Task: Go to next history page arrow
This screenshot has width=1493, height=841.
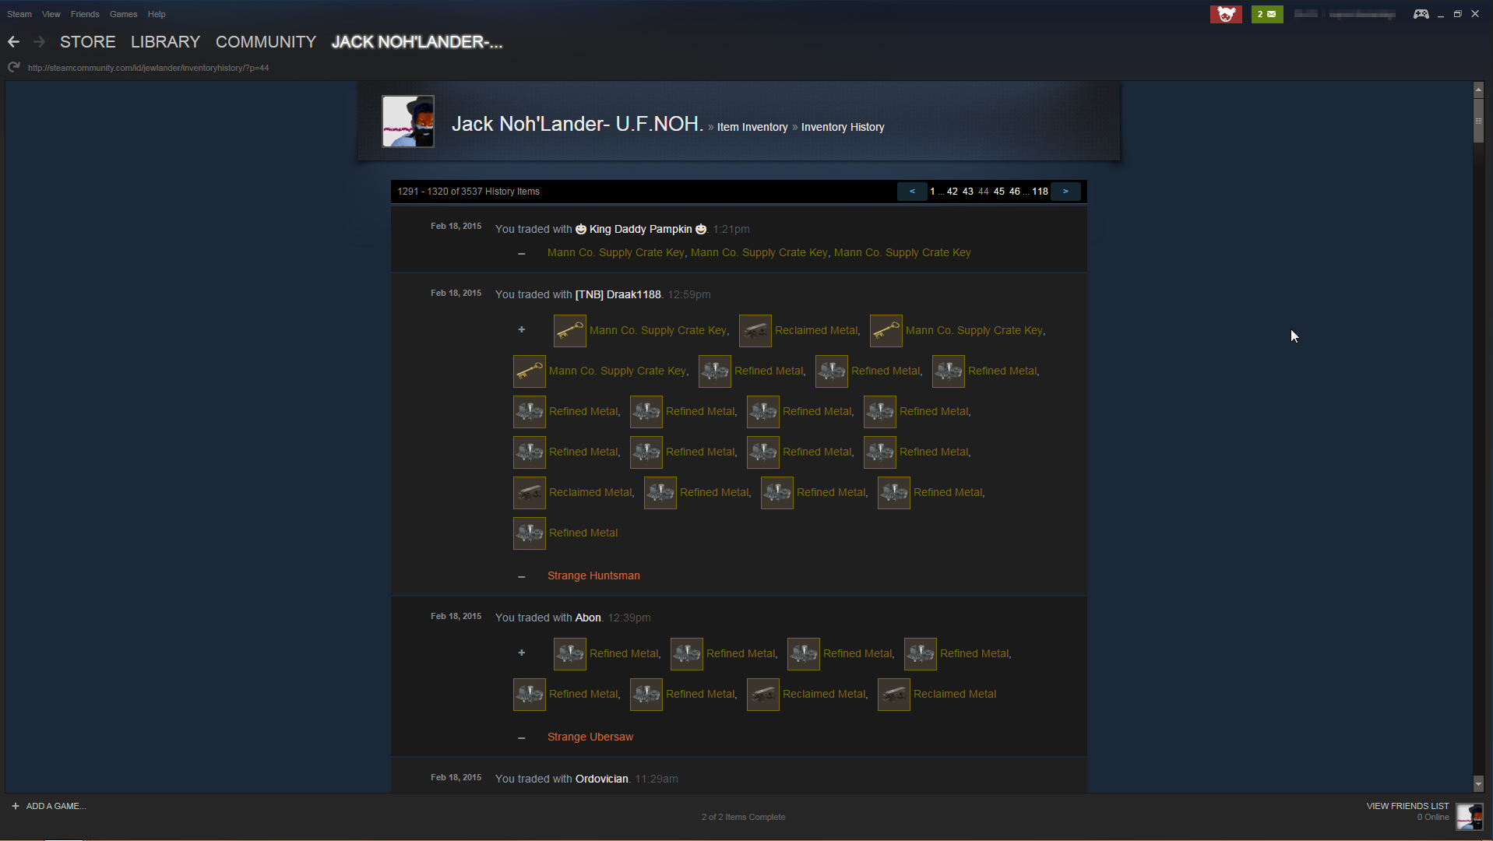Action: point(1065,192)
